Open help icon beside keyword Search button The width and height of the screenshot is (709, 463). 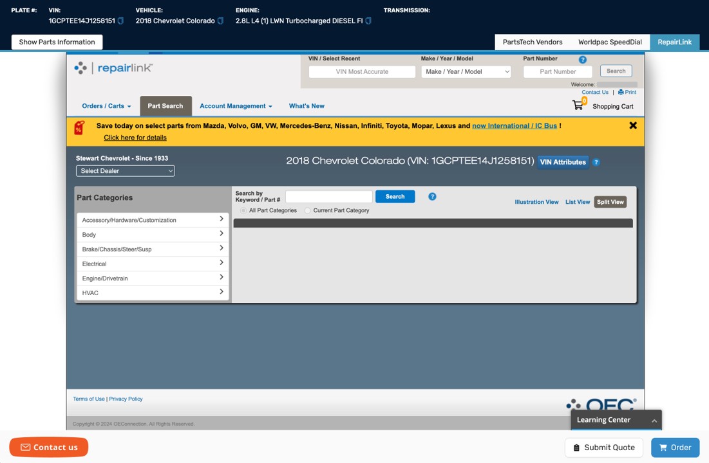click(432, 197)
